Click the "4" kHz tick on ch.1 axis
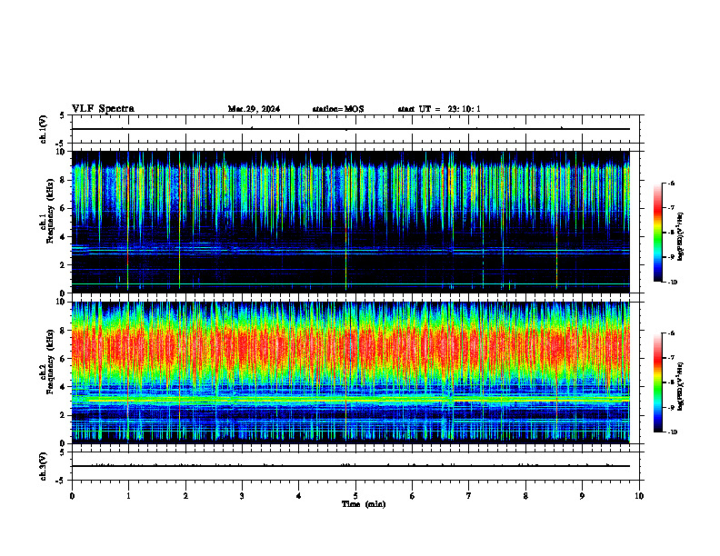720x556 pixels. click(x=64, y=237)
